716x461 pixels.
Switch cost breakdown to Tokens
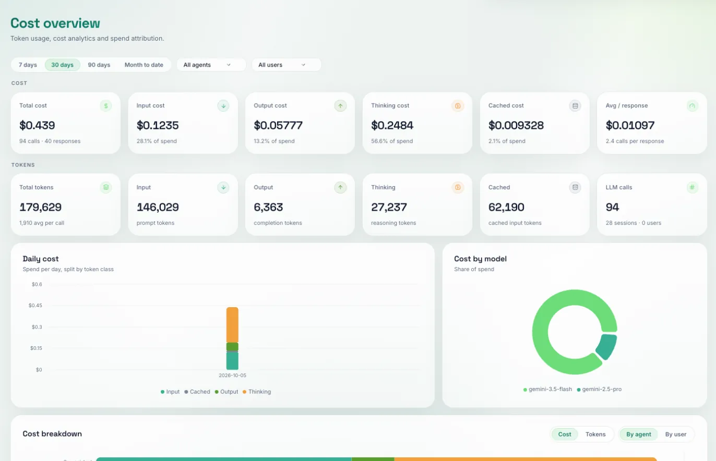[595, 434]
